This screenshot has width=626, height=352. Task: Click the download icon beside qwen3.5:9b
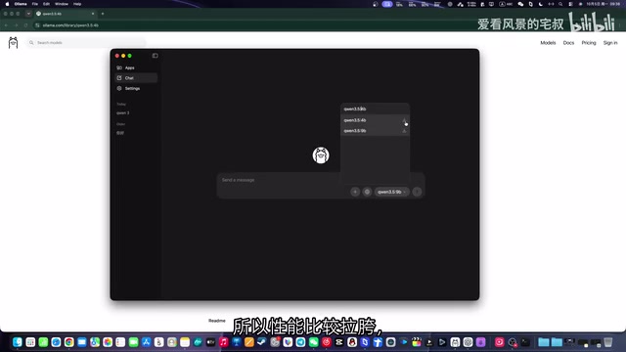point(404,131)
